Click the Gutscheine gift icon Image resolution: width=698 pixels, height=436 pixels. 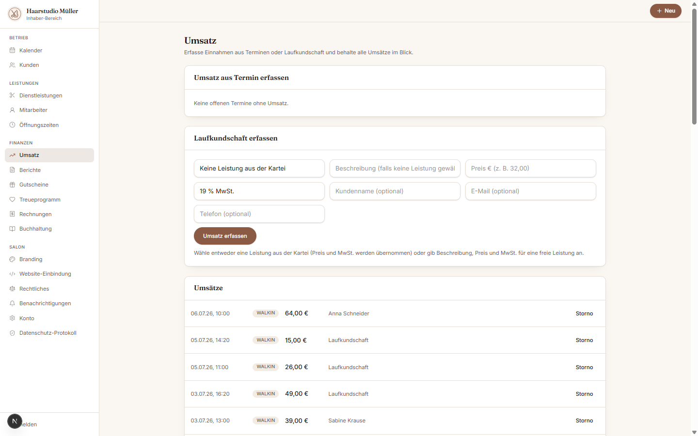(13, 185)
